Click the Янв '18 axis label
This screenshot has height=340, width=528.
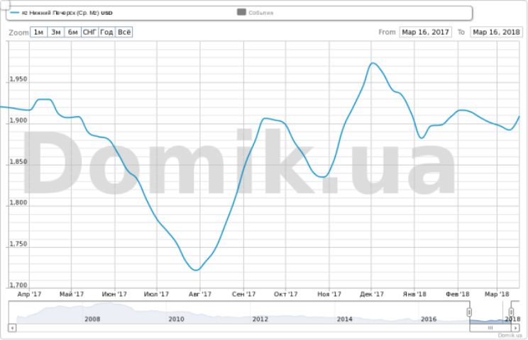(414, 294)
